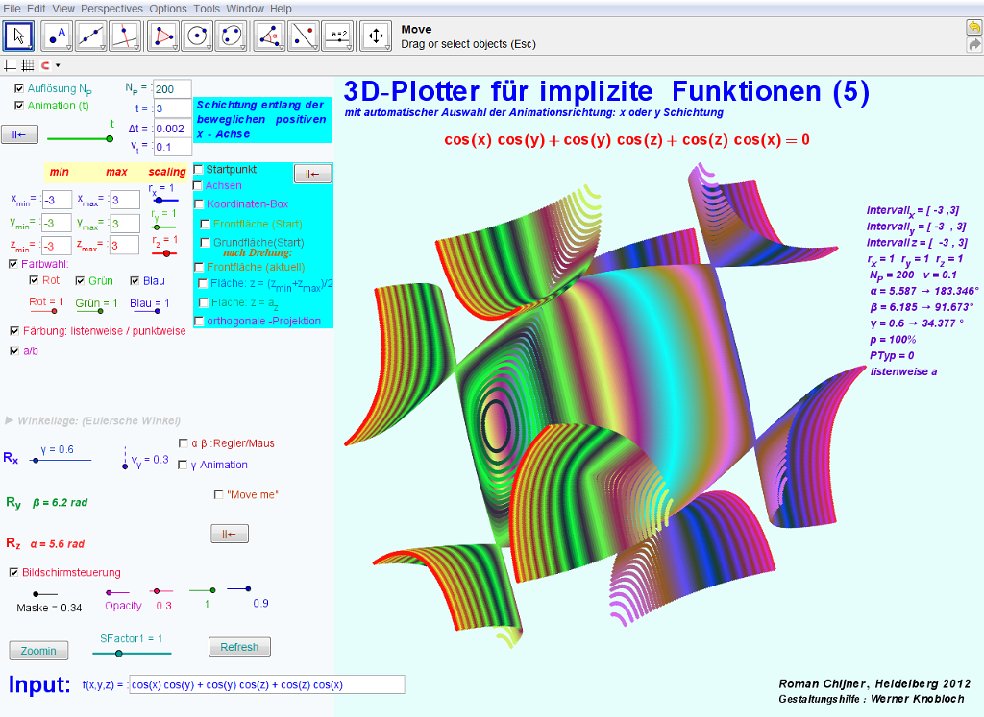984x717 pixels.
Task: Select the Polygon tool
Action: pyautogui.click(x=164, y=36)
